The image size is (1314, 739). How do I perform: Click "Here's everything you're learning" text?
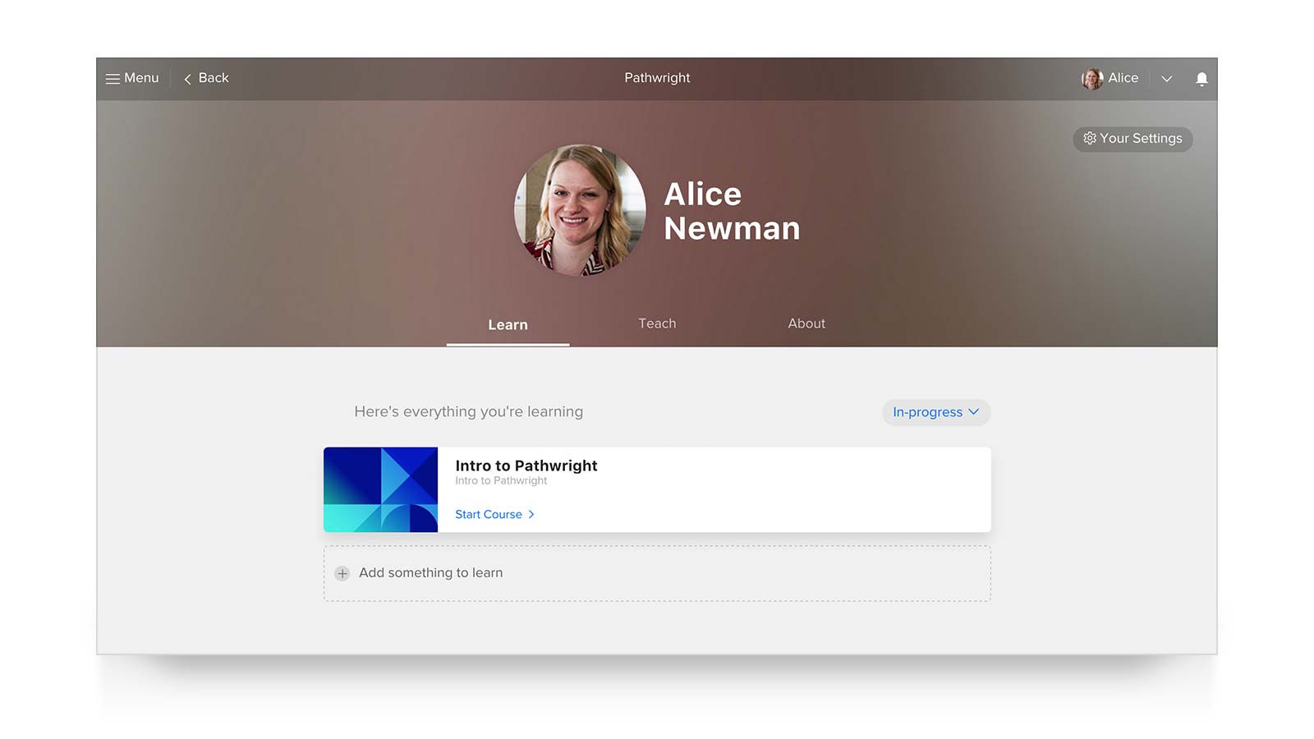click(468, 411)
